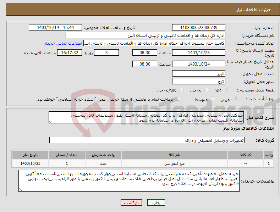Click the quantity cell showing 1
The width and height of the screenshot is (280, 212).
click(67, 163)
